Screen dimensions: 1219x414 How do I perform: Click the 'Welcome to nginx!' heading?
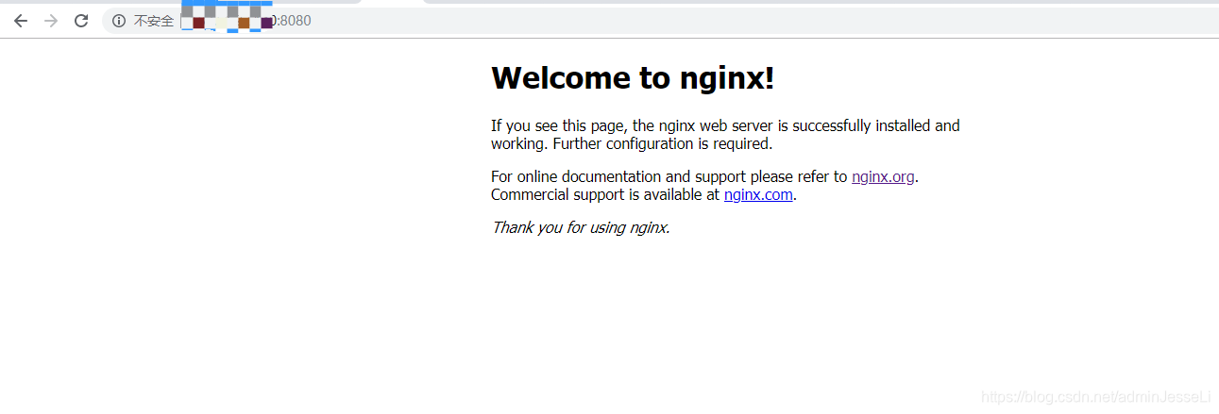tap(633, 77)
